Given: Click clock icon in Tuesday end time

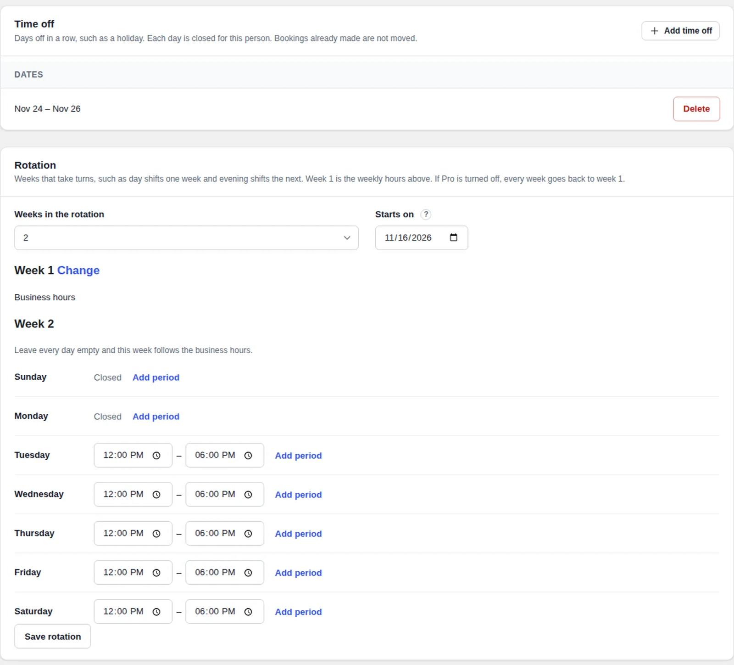Looking at the screenshot, I should coord(248,456).
